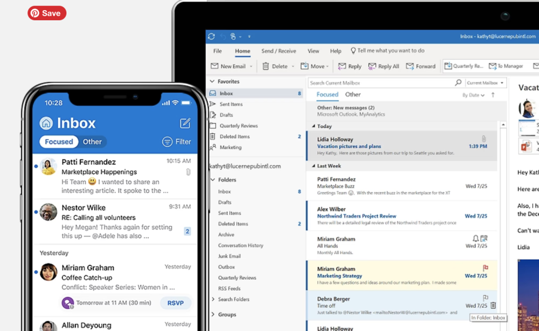Click the reminder bell on All Hands email
This screenshot has height=331, width=539.
[x=476, y=238]
